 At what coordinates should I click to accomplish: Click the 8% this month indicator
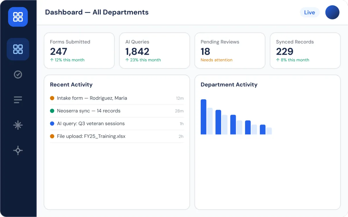293,60
